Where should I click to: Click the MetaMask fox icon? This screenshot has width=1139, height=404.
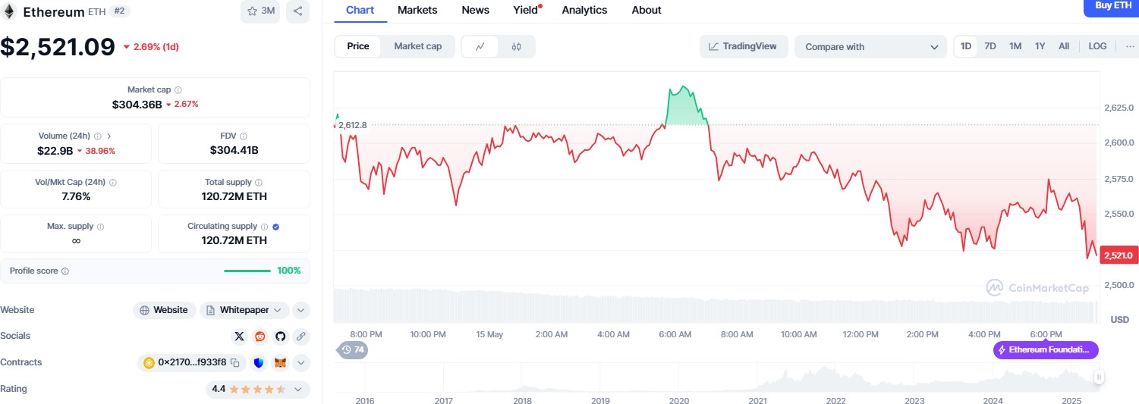point(281,362)
